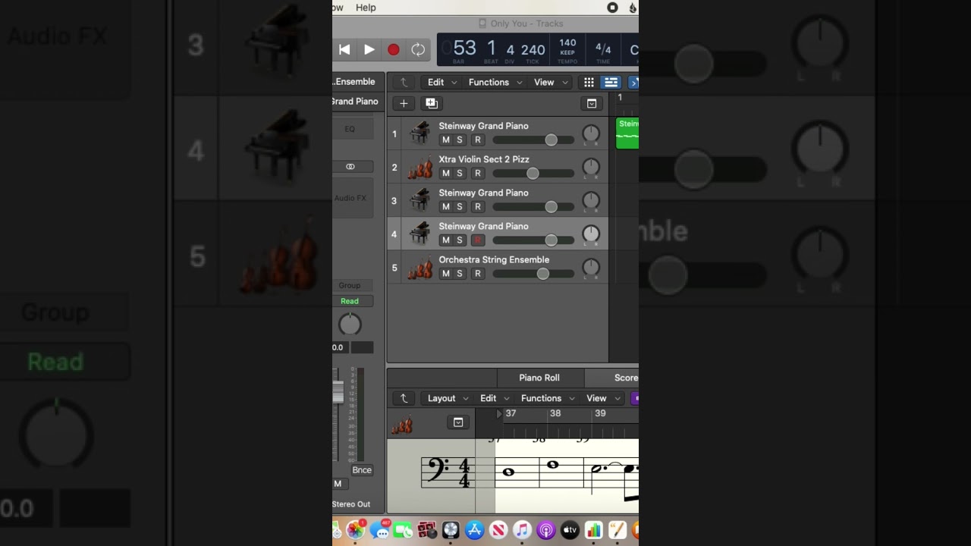Screen dimensions: 971x546
Task: Click the string ensemble icon in the score editor
Action: point(402,425)
